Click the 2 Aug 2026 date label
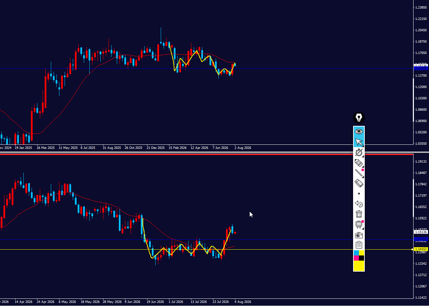This screenshot has height=306, width=429. click(x=243, y=148)
